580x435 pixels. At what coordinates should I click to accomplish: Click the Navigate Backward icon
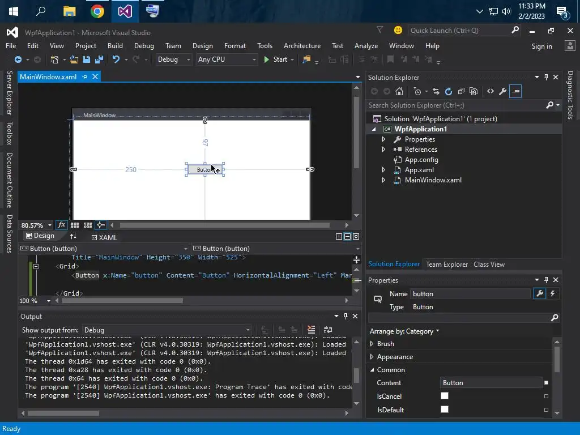click(x=18, y=59)
